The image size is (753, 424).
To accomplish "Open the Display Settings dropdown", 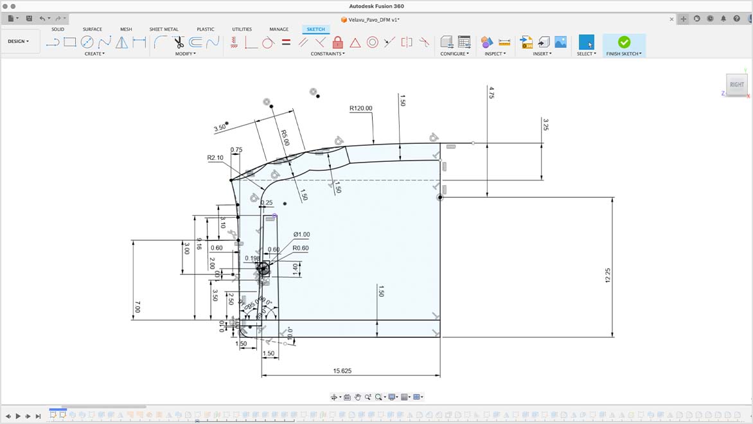I will 391,396.
